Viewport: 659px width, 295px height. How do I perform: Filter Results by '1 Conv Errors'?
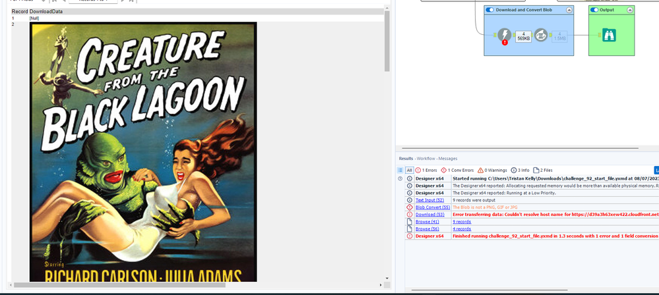click(x=457, y=171)
